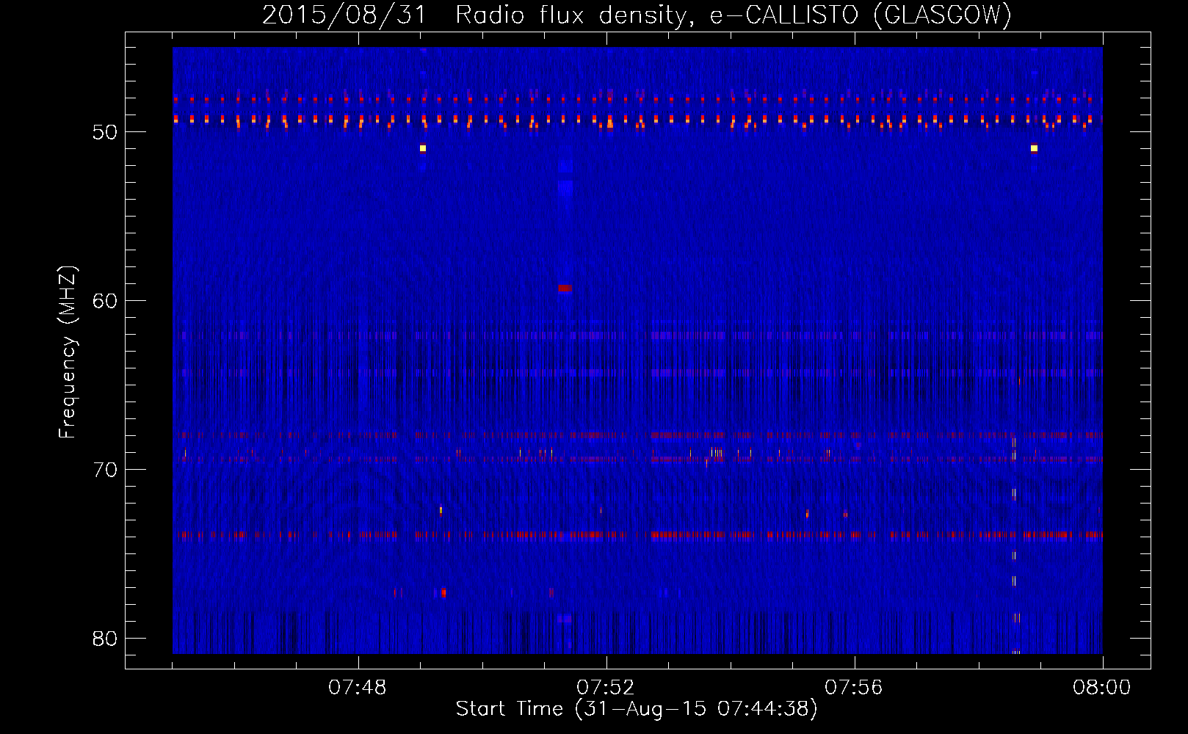Image resolution: width=1188 pixels, height=734 pixels.
Task: Click the yellow spot near 51 MHz at 07:59
Action: tap(1034, 148)
